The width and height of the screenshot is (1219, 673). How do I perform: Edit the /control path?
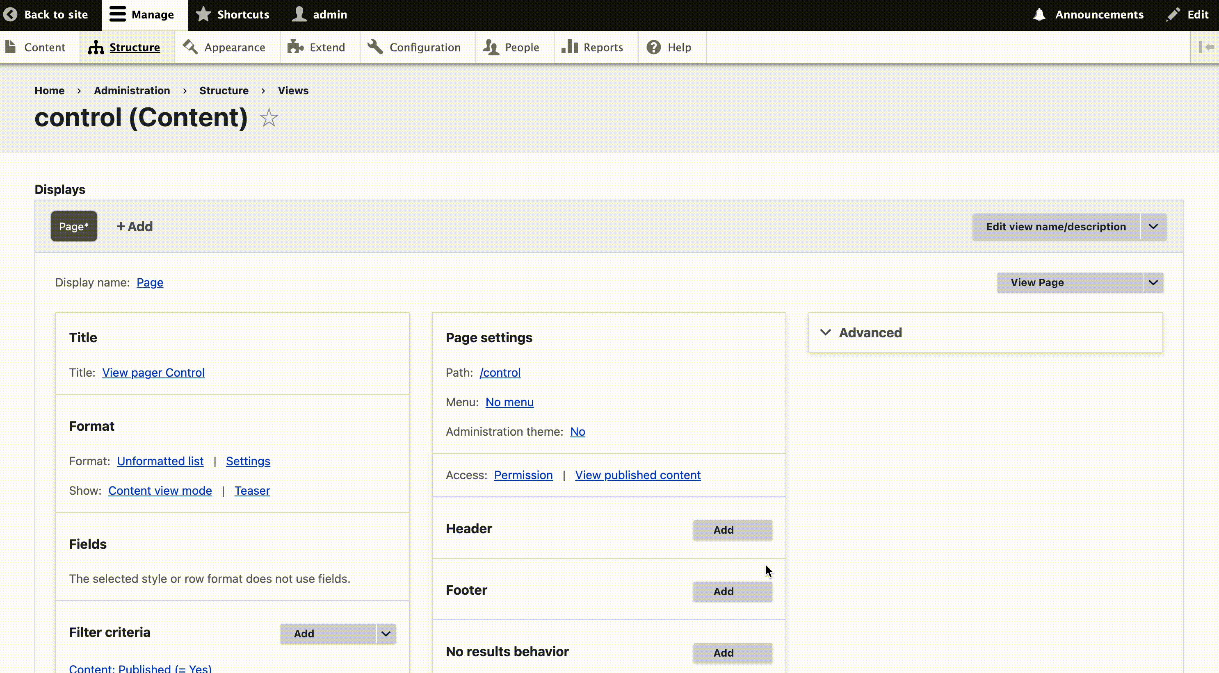point(500,373)
